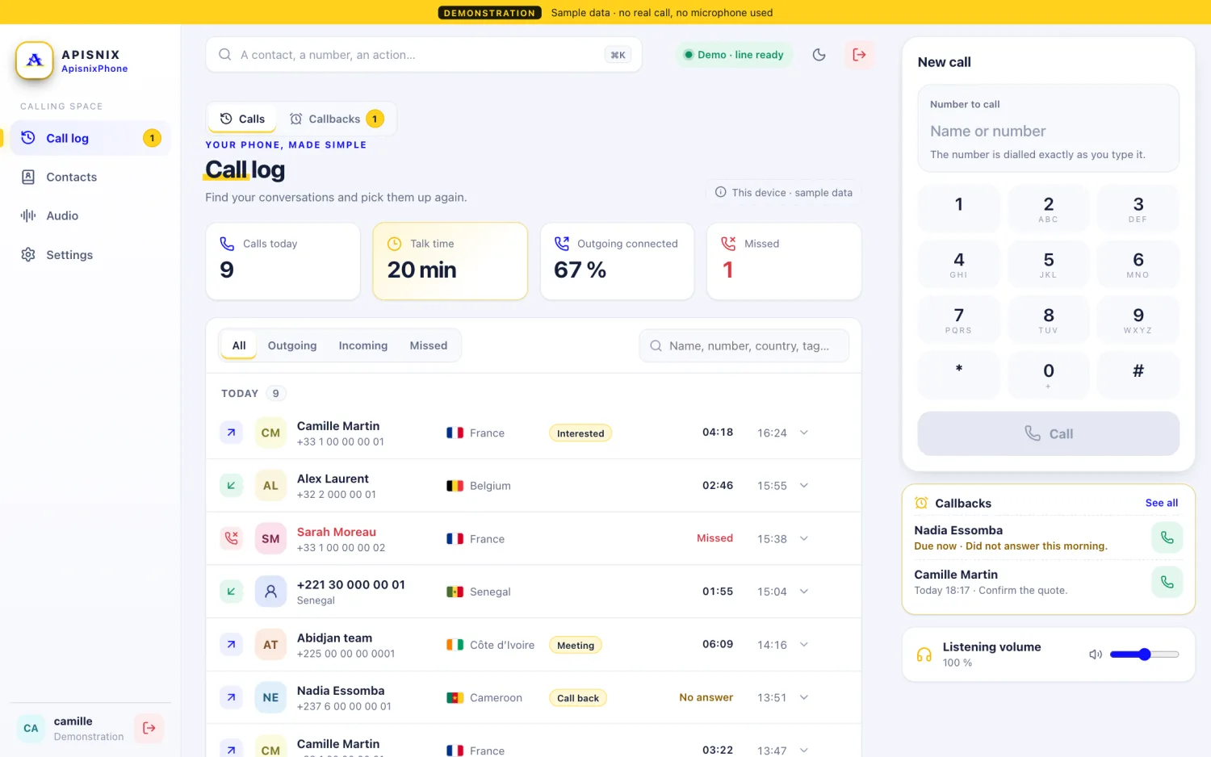The width and height of the screenshot is (1211, 757).
Task: Click the global search field at top
Action: (424, 55)
